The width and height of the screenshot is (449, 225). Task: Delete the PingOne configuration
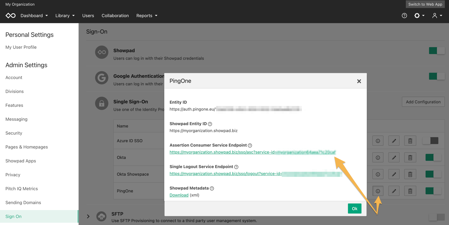(410, 191)
